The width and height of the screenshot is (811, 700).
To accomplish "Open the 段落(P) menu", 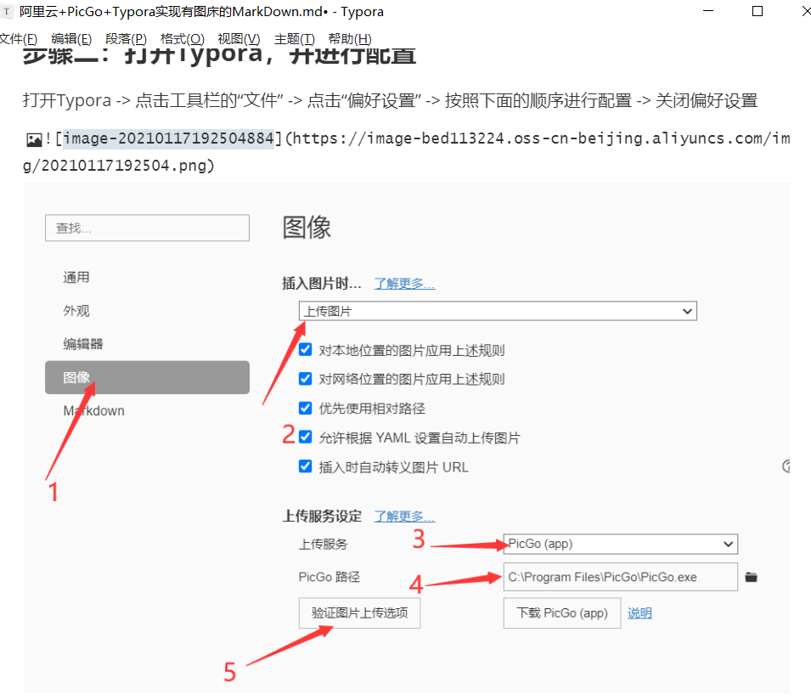I will coord(126,39).
